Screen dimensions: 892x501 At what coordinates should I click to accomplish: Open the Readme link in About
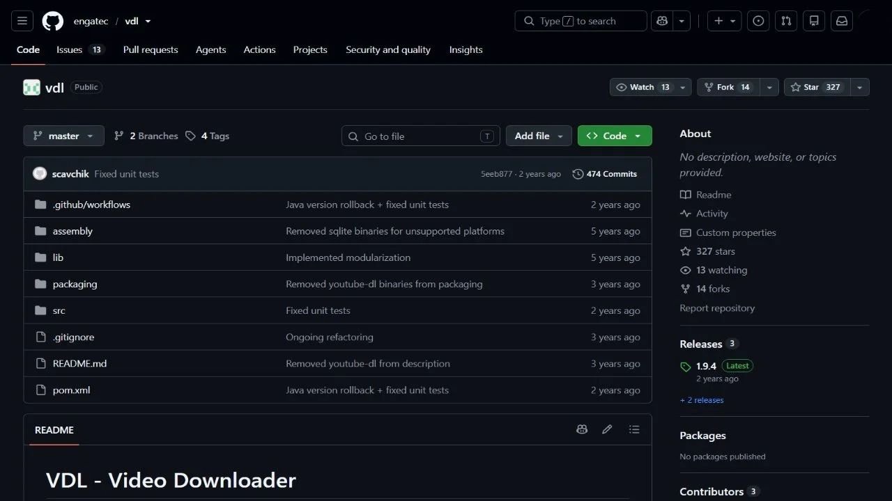705,195
